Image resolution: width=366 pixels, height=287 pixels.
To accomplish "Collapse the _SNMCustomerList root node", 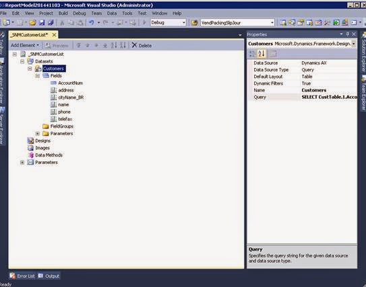I will click(15, 54).
